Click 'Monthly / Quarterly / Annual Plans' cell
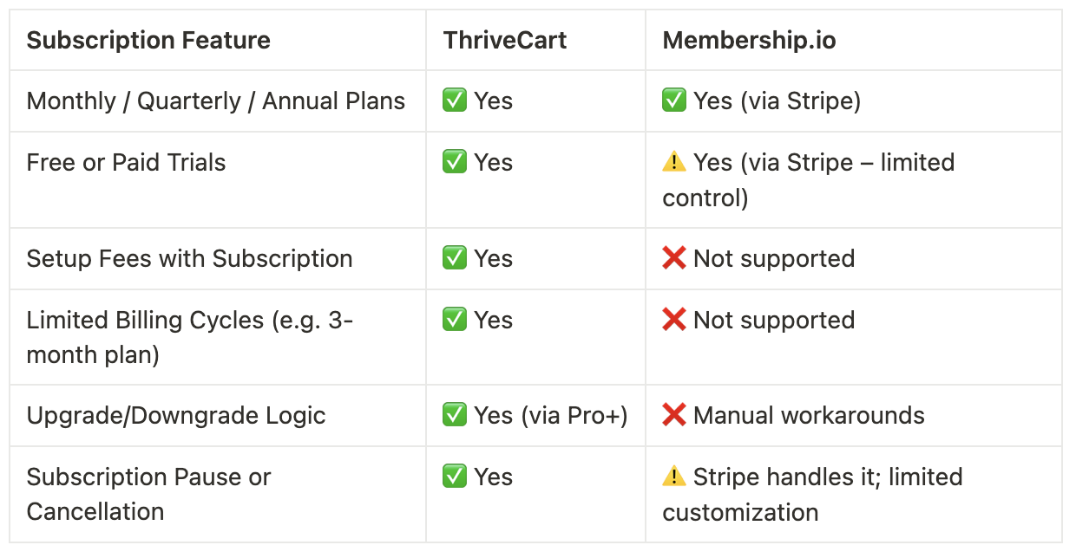The image size is (1076, 558). (216, 101)
